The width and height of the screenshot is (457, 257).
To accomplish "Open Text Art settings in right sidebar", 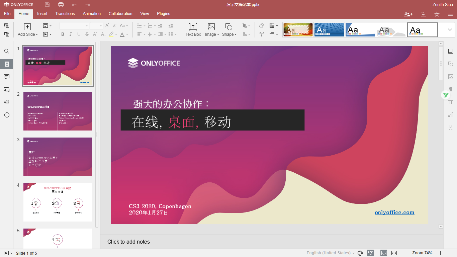I will point(451,127).
